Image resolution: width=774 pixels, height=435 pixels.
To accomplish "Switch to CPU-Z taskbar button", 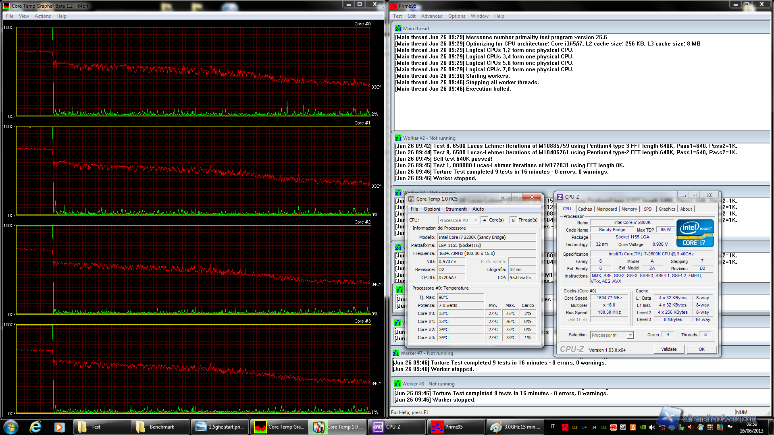I will click(397, 427).
